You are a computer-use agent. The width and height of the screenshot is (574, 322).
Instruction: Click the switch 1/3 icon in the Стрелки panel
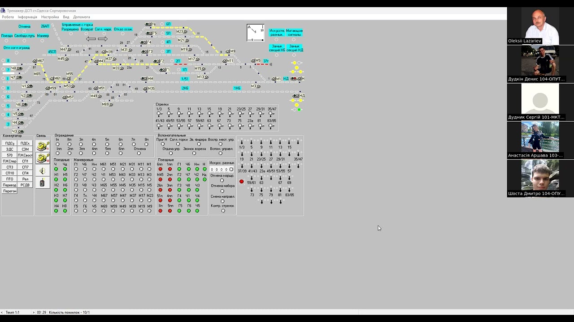coord(159,114)
